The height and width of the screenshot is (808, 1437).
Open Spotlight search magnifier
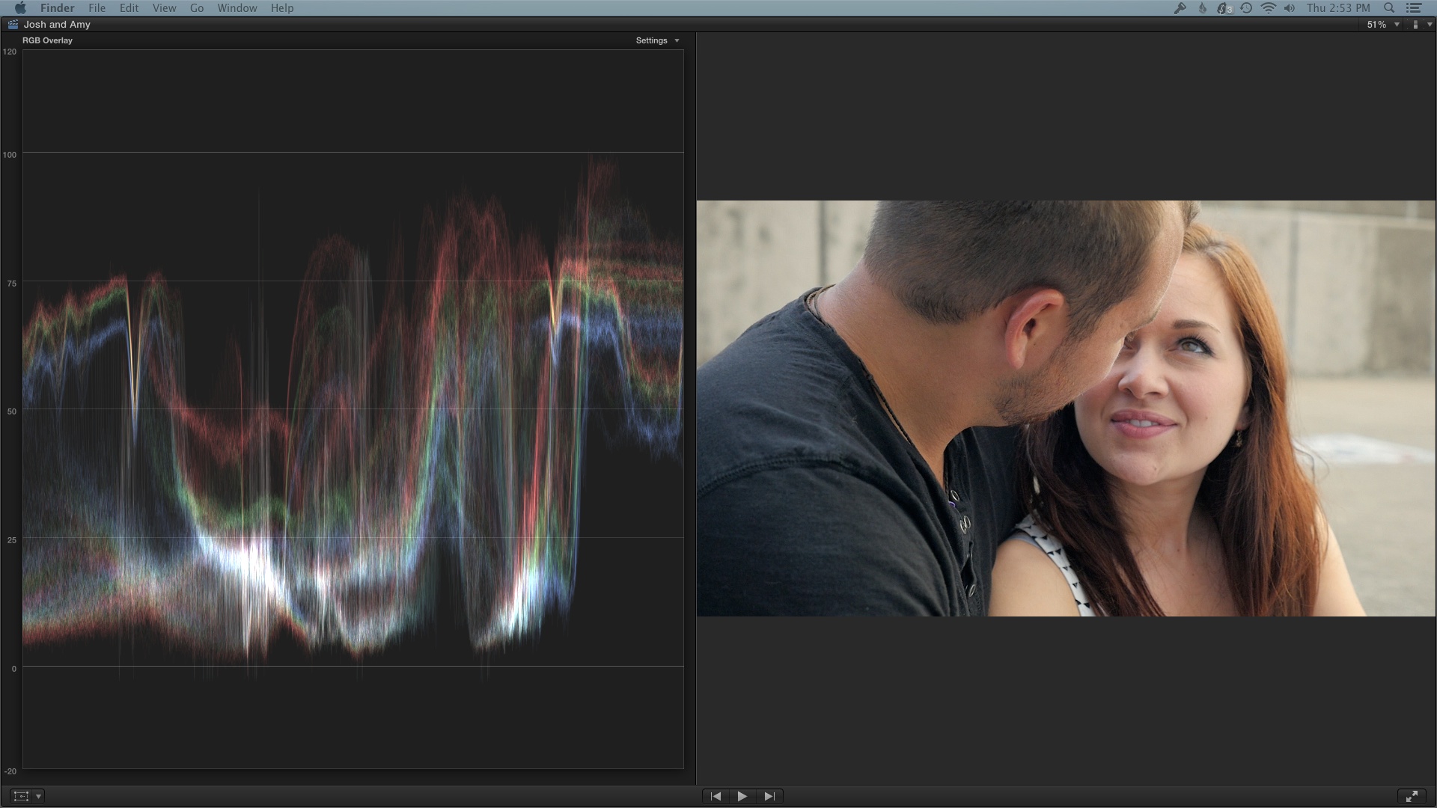[1389, 8]
